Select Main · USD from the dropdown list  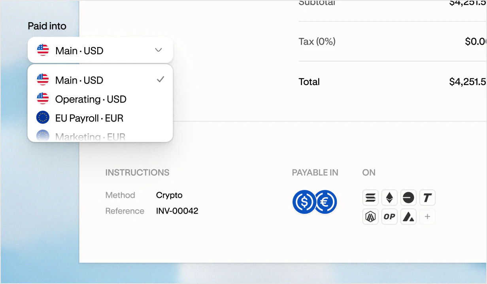click(x=100, y=80)
